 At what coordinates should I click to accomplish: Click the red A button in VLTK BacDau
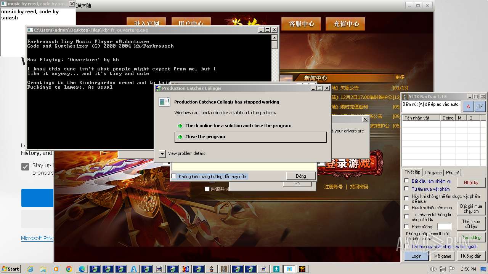[468, 107]
